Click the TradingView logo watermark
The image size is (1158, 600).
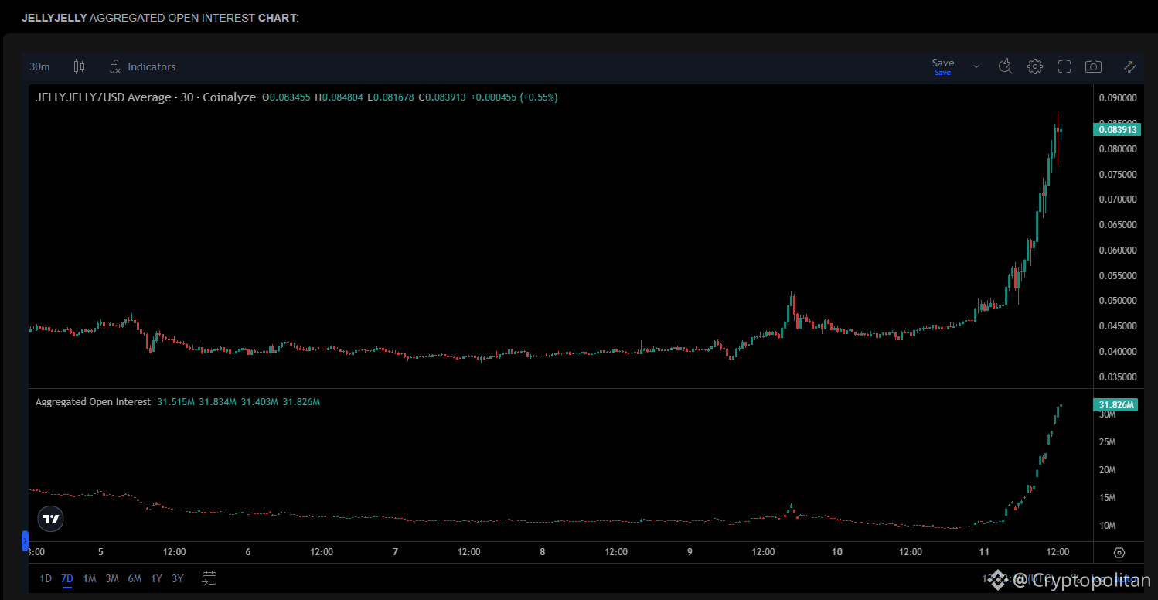coord(50,519)
